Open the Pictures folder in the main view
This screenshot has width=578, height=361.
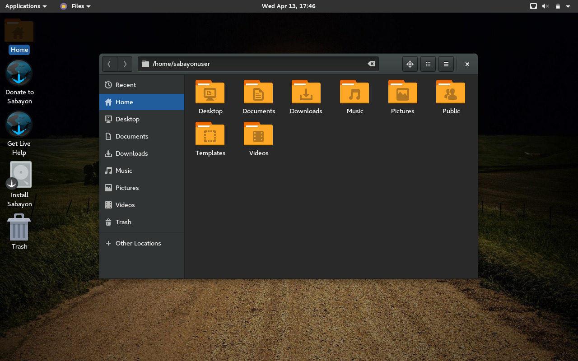tap(402, 92)
